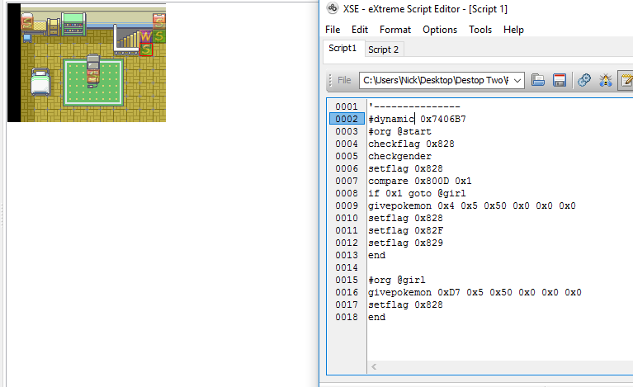Screen dimensions: 633x387
Task: Open the Options menu
Action: point(440,30)
